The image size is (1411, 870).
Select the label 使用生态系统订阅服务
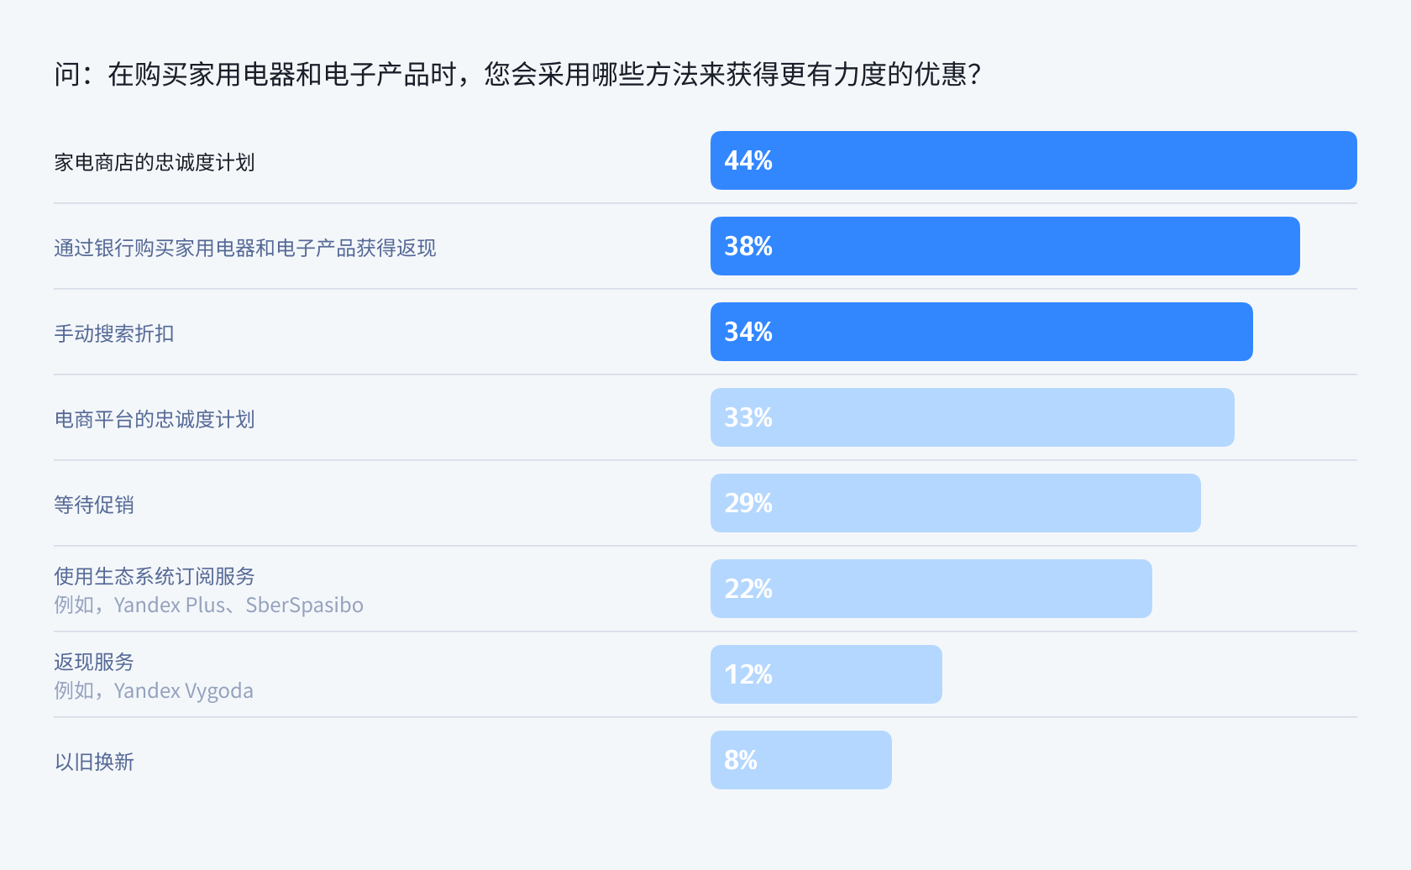click(x=155, y=576)
